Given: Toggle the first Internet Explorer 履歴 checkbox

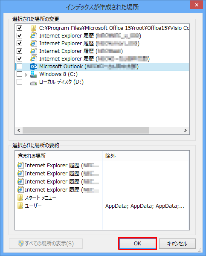Looking at the screenshot, I should pyautogui.click(x=20, y=35).
